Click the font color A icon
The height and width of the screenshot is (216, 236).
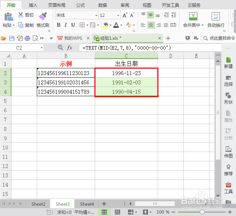click(116, 25)
